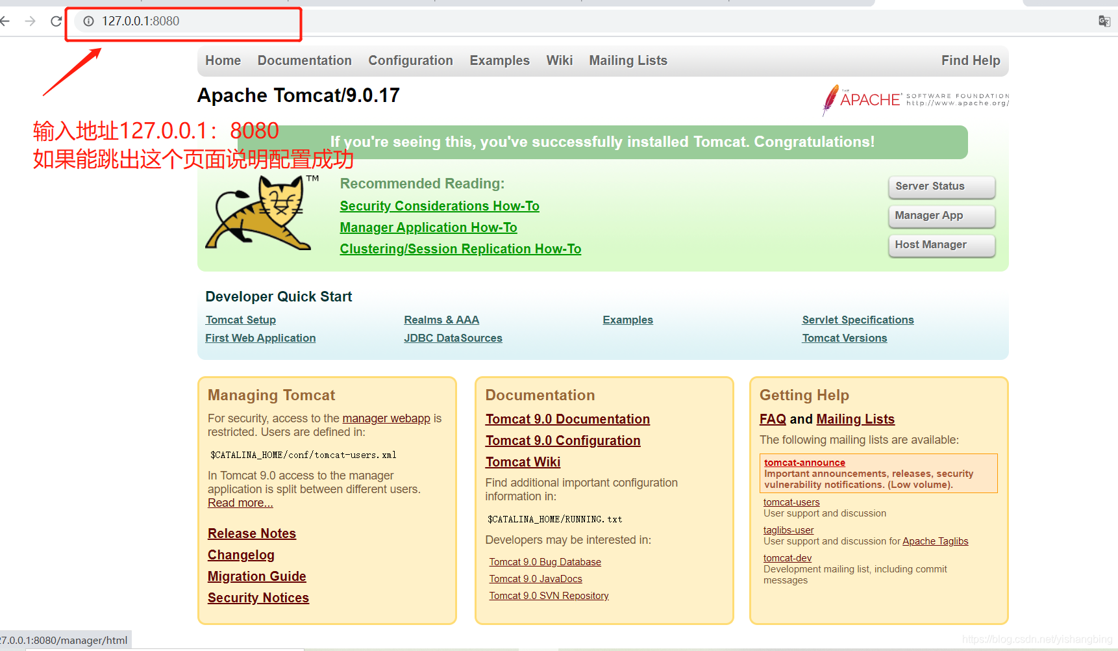The width and height of the screenshot is (1118, 651).
Task: Open the tomcat-users mailing list link
Action: 791,502
